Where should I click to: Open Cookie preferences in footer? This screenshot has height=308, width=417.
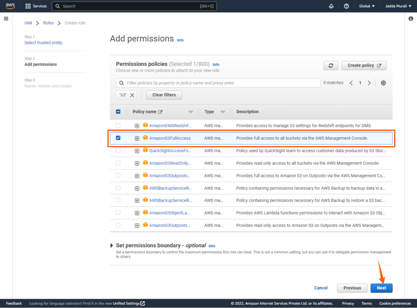(x=395, y=304)
